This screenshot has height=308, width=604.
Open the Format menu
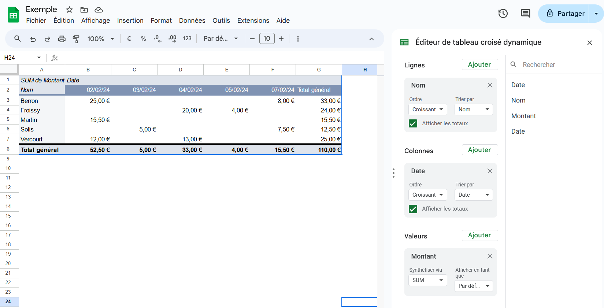161,21
